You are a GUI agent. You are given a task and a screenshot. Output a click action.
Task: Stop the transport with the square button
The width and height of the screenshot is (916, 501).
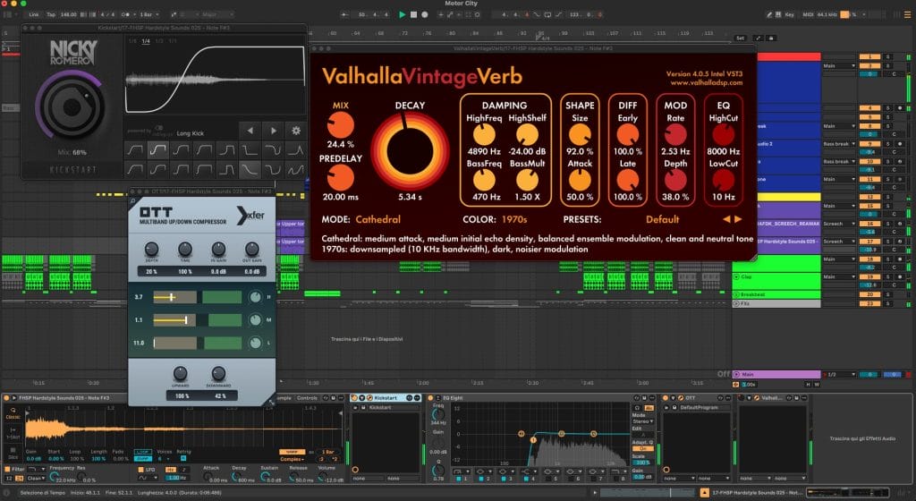tap(413, 14)
